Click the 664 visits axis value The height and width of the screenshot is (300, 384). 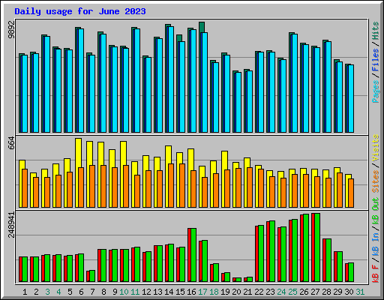(x=11, y=143)
